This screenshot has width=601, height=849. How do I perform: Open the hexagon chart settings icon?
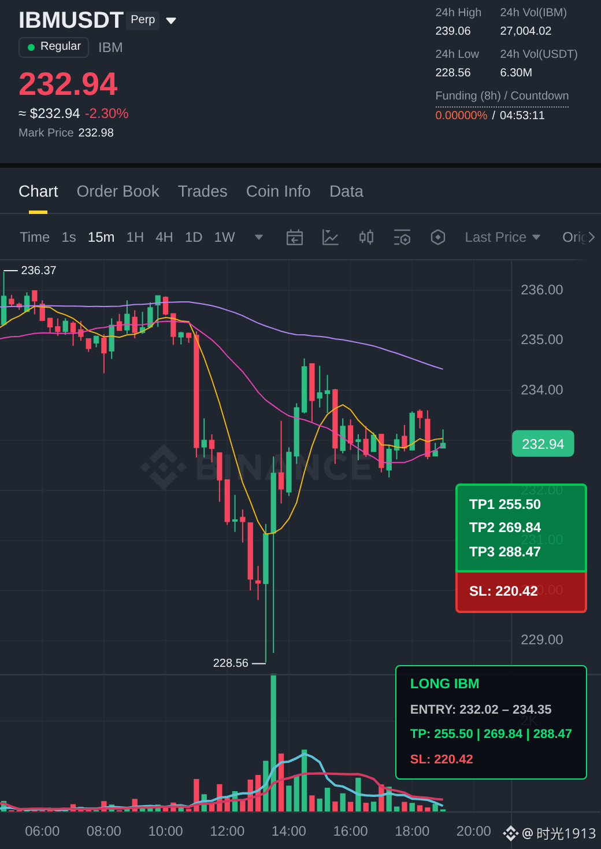pos(438,237)
